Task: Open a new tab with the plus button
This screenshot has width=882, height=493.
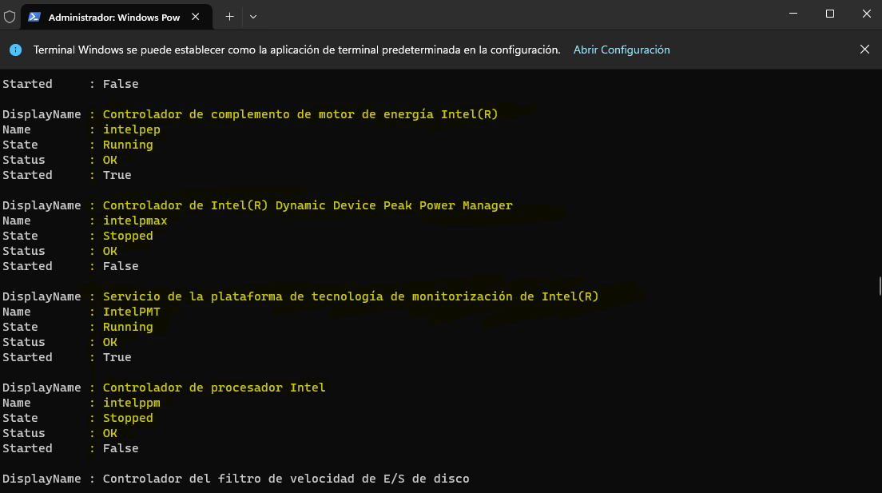Action: 229,17
